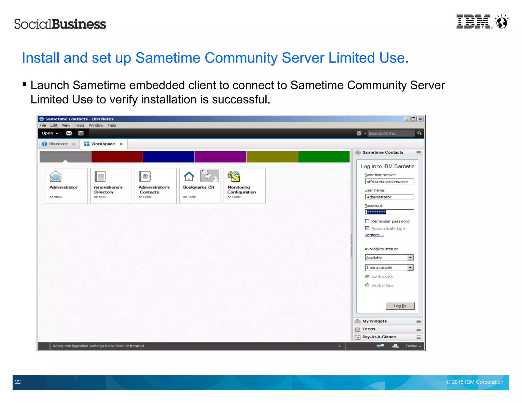Open the Calendar icon in toolbar
Image resolution: width=522 pixels, height=403 pixels.
[81, 133]
